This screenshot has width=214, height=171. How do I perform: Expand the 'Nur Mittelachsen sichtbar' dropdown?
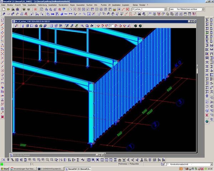coord(203,9)
